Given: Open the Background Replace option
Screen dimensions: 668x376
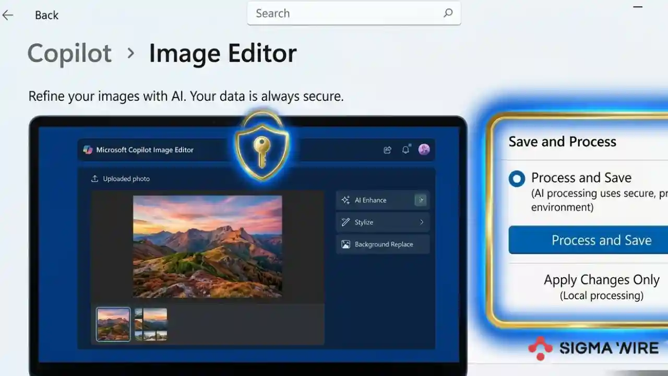Looking at the screenshot, I should coord(383,244).
